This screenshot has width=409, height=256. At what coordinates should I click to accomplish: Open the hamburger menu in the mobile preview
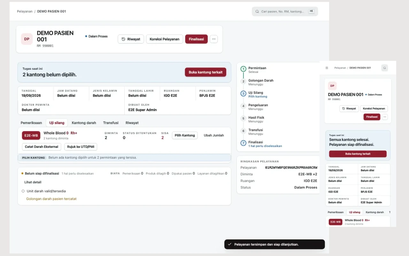pyautogui.click(x=327, y=68)
